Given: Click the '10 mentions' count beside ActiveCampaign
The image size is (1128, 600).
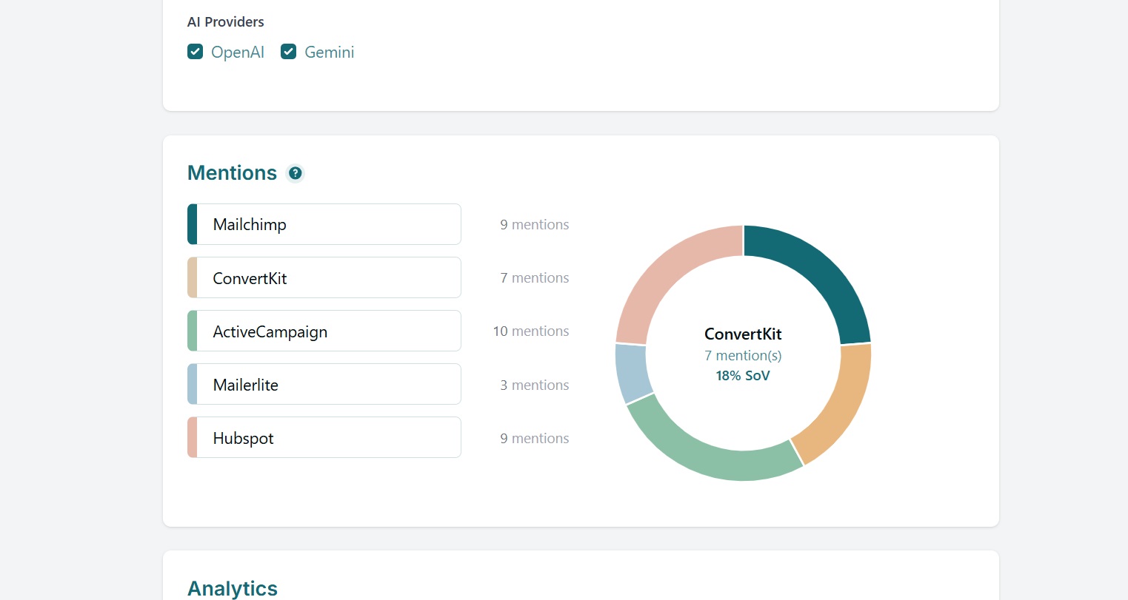Looking at the screenshot, I should [x=531, y=331].
